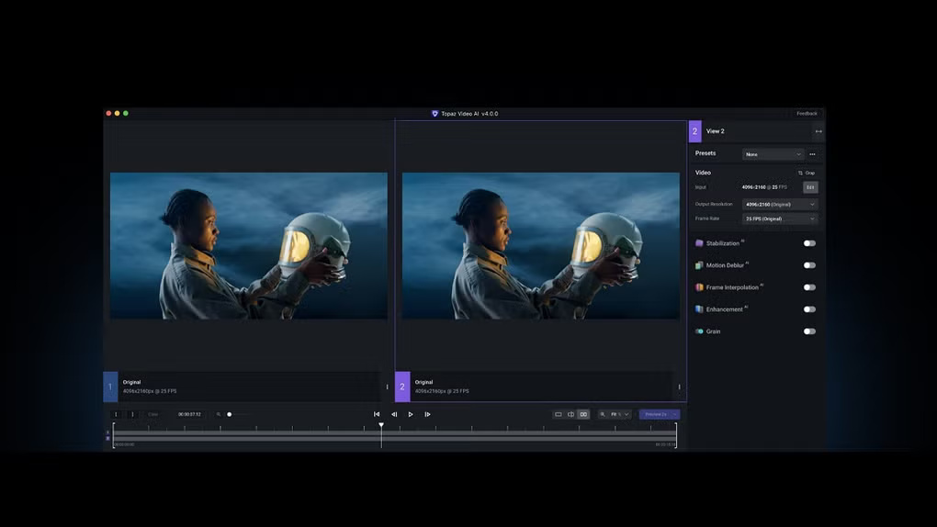Open the Presets dropdown

(x=773, y=154)
